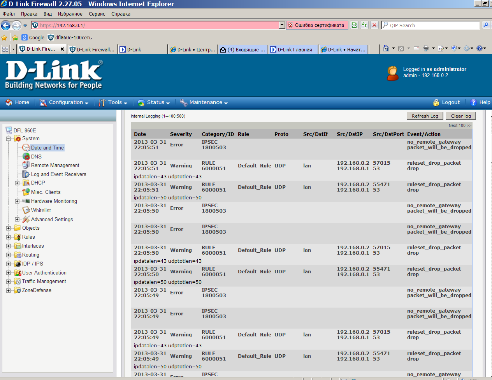Viewport: 492px width, 380px height.
Task: Click the Google favorites bar link
Action: pyautogui.click(x=33, y=37)
